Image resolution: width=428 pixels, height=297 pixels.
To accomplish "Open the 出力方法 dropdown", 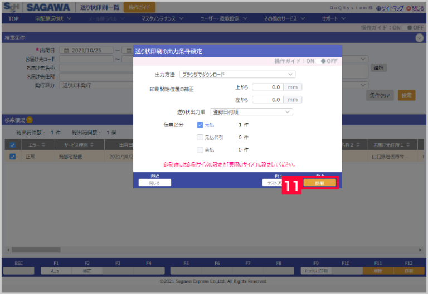I will (x=237, y=74).
